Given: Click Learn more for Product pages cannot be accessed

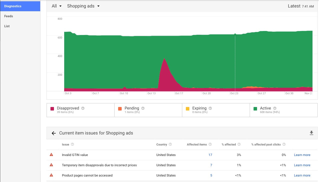Looking at the screenshot, I should click(302, 175).
